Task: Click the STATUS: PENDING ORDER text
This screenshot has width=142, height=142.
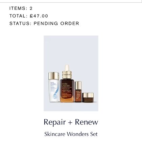Action: (x=44, y=23)
